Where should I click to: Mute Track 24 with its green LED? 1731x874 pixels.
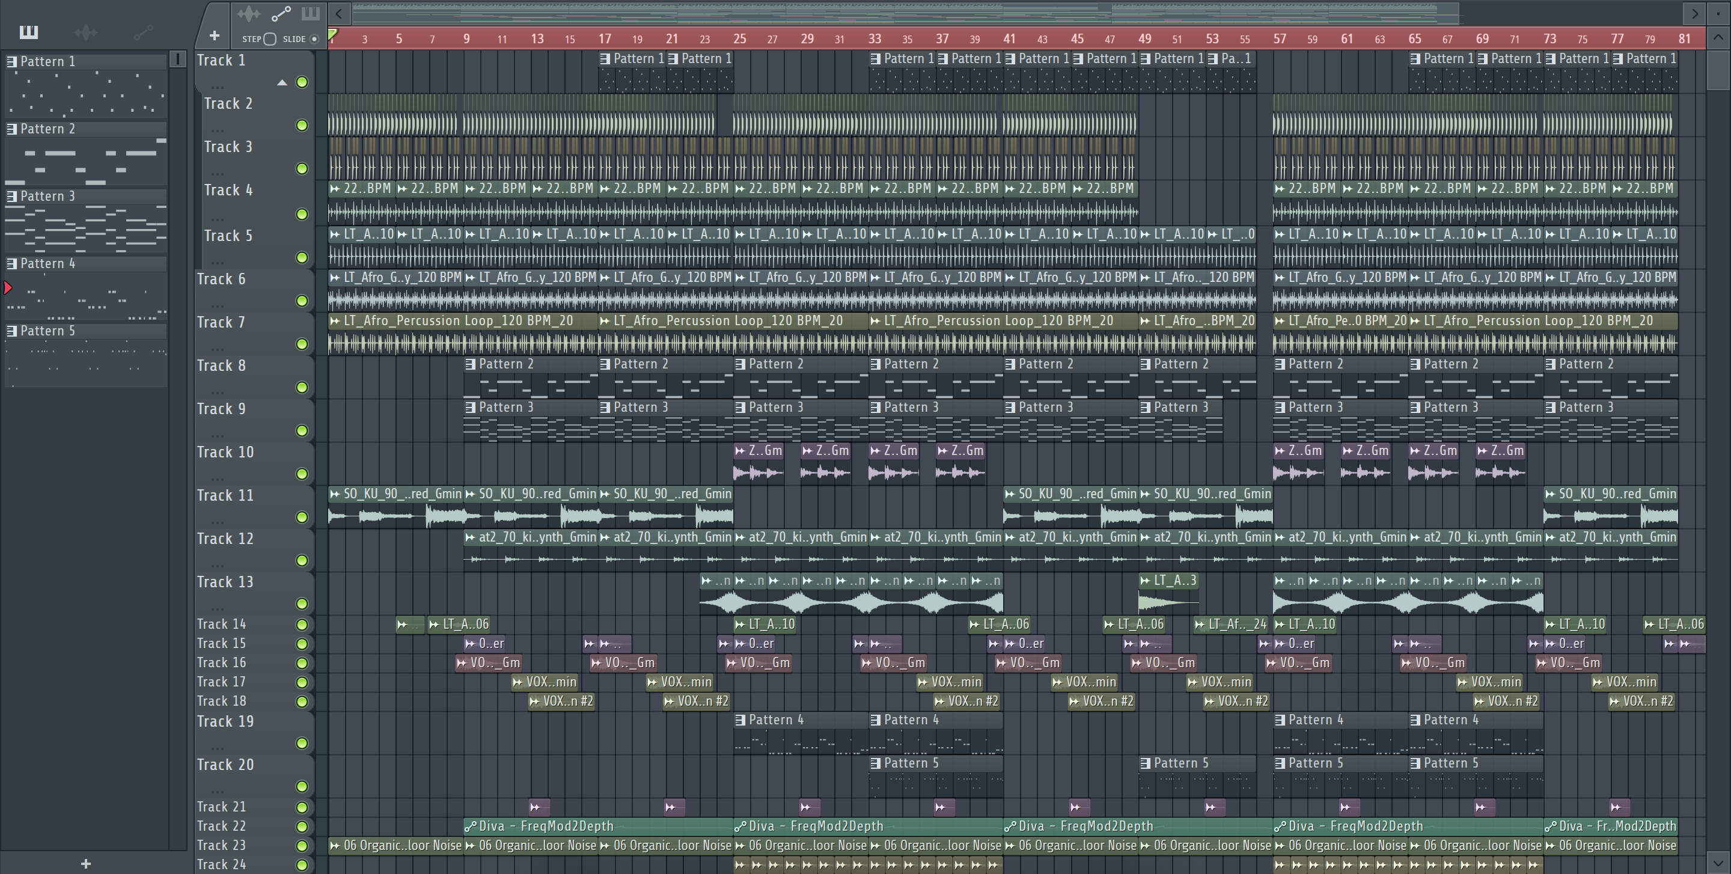click(x=302, y=864)
